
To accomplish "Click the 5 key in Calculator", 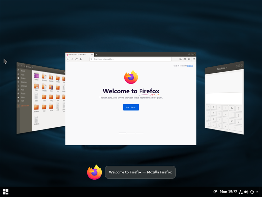I will coord(214,113).
